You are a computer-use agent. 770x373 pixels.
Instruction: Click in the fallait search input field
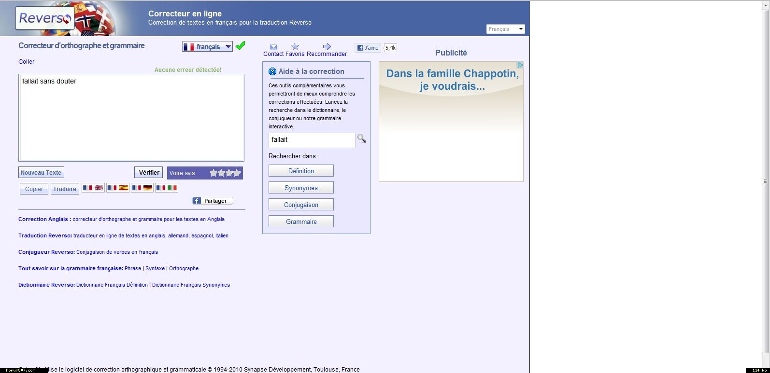pos(312,140)
